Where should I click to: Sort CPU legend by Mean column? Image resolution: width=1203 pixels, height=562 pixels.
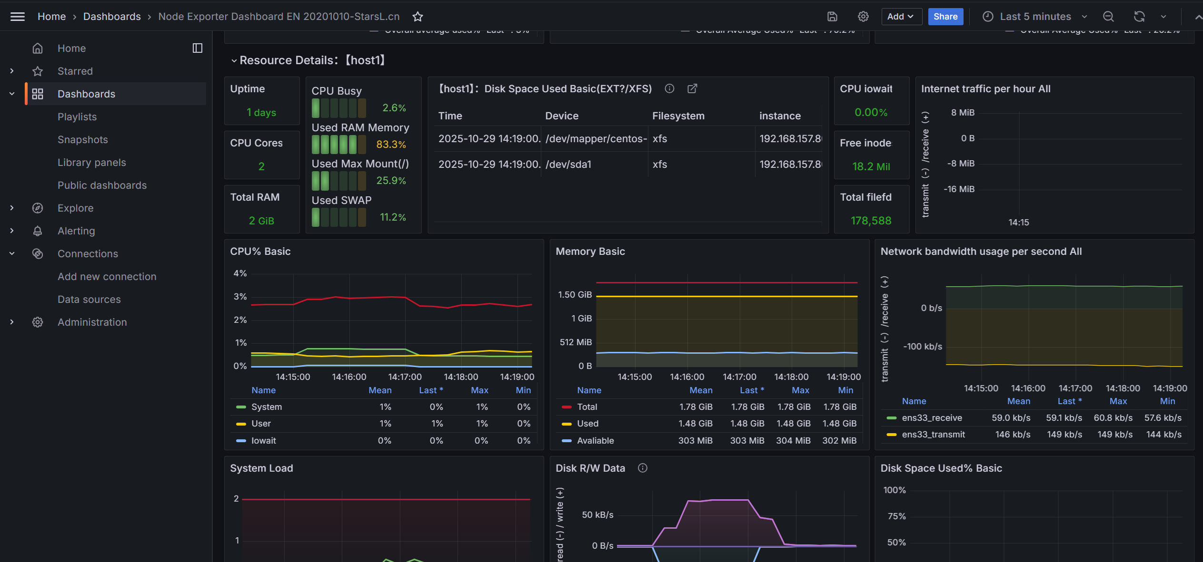pyautogui.click(x=380, y=390)
